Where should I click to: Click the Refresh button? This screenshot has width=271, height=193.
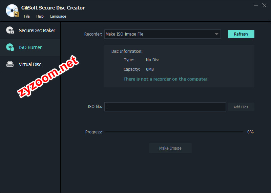point(241,34)
